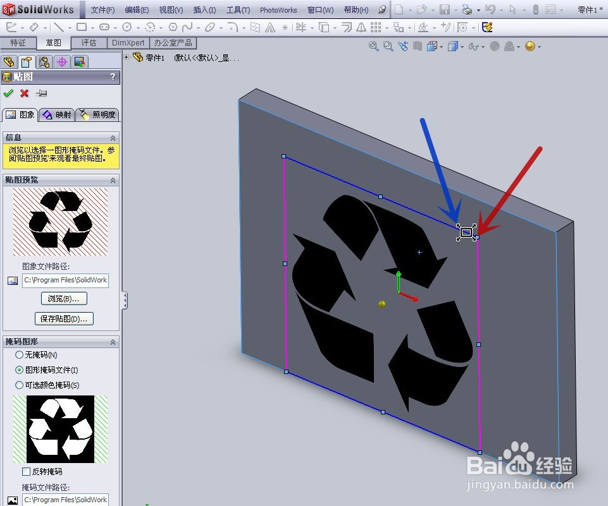Image resolution: width=608 pixels, height=506 pixels.
Task: Open the Rectangle tool dropdown arrow
Action: point(92,28)
